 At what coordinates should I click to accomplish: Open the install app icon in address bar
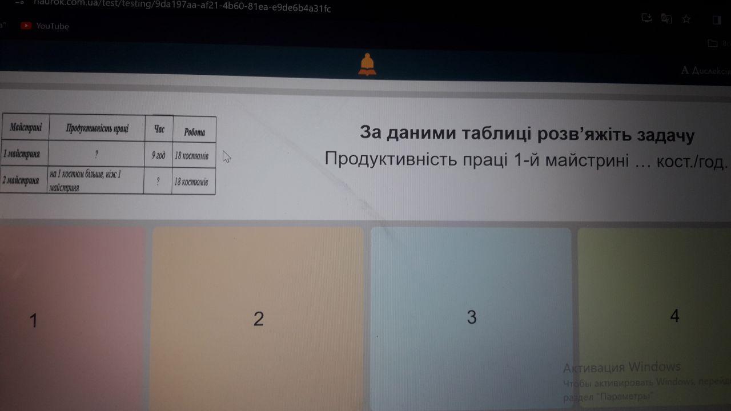(646, 18)
